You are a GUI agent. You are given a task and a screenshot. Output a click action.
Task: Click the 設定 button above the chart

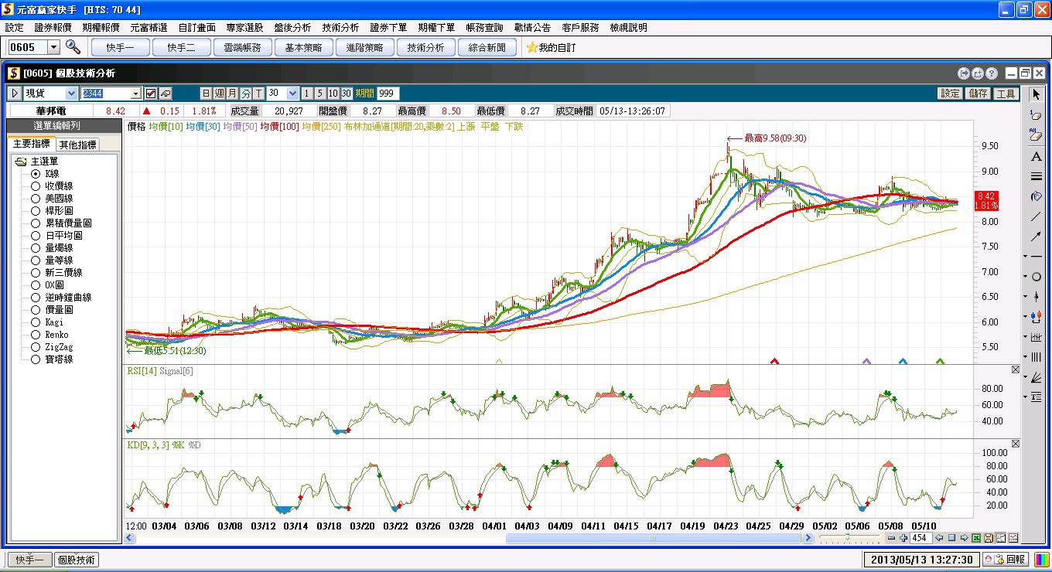tap(950, 94)
